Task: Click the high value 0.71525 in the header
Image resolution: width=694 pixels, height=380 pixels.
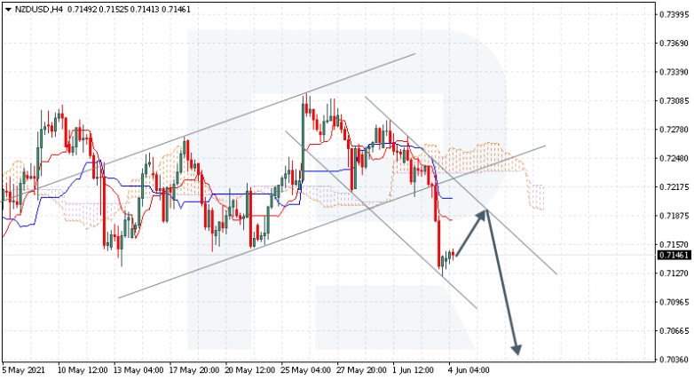Action: 114,9
